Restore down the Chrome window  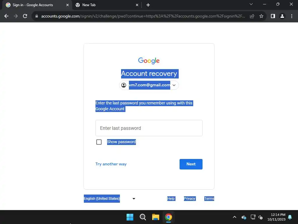278,4
